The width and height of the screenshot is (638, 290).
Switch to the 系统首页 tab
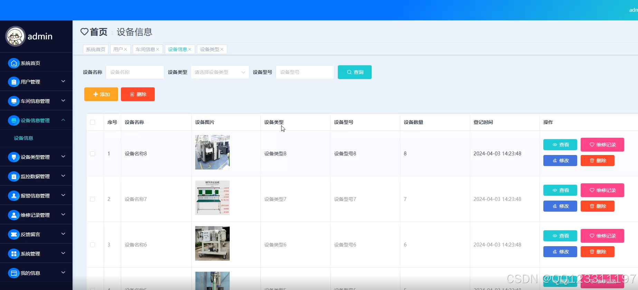click(x=96, y=49)
